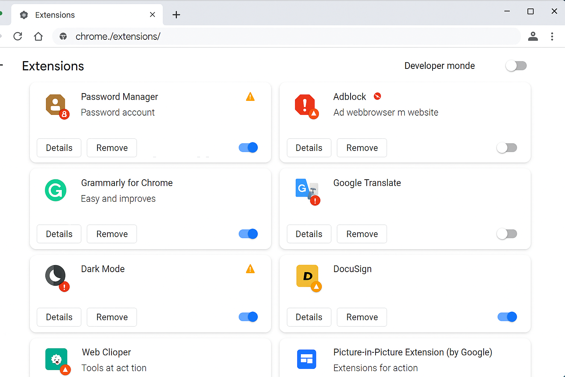
Task: Select the Extensions browser tab
Action: tap(54, 15)
